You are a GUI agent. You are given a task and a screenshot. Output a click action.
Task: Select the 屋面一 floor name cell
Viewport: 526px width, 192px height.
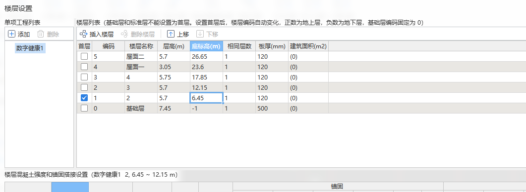pos(141,67)
